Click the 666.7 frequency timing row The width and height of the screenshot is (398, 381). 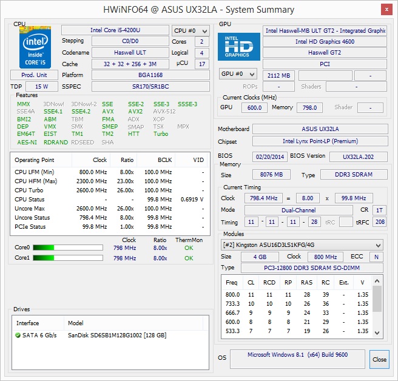297,313
